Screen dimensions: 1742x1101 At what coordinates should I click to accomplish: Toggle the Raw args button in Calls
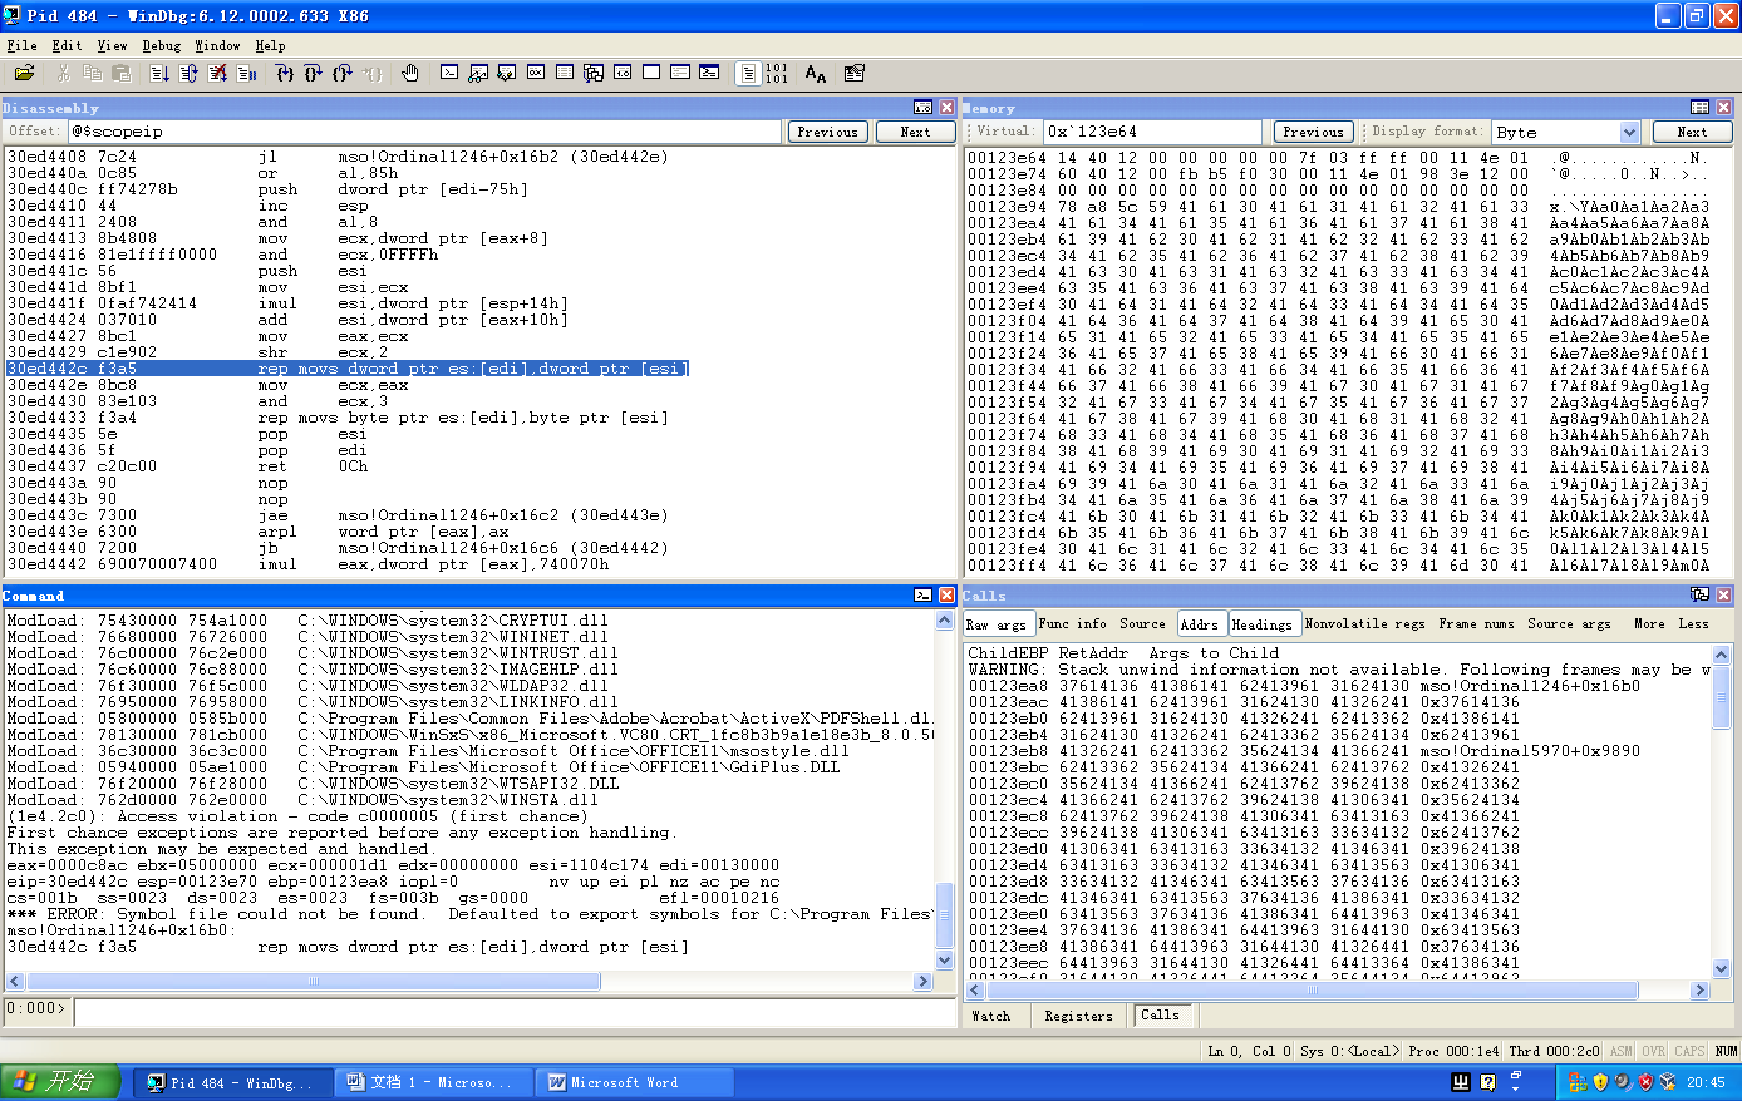point(996,624)
